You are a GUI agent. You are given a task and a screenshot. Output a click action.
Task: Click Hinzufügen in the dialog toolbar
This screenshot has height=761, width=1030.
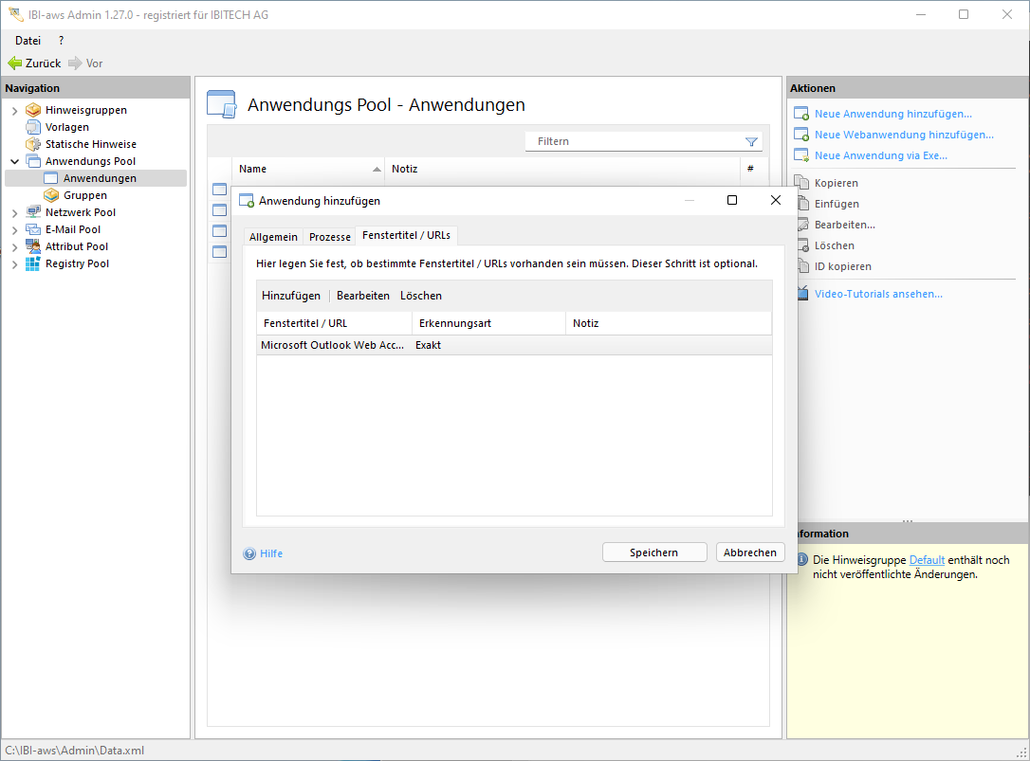tap(291, 296)
